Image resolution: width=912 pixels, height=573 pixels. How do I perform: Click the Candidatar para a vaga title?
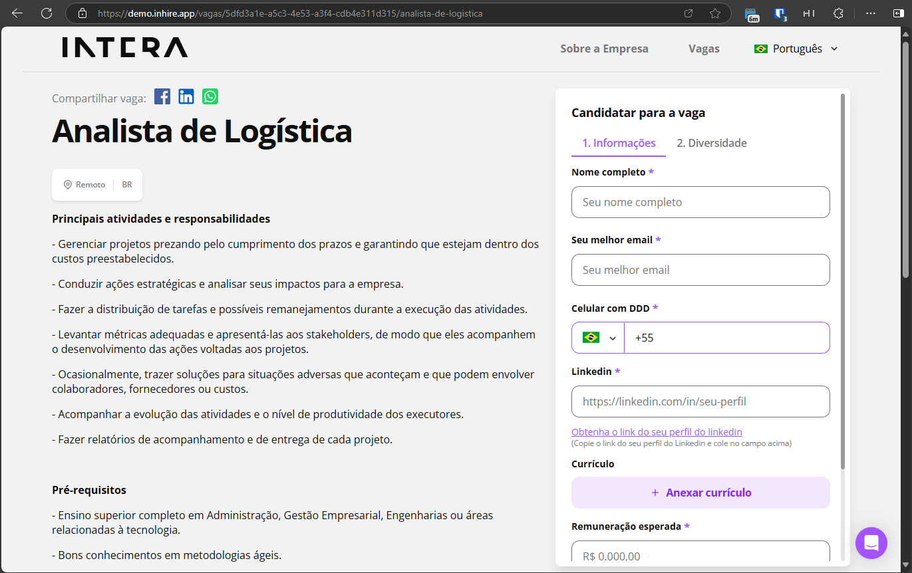[638, 113]
